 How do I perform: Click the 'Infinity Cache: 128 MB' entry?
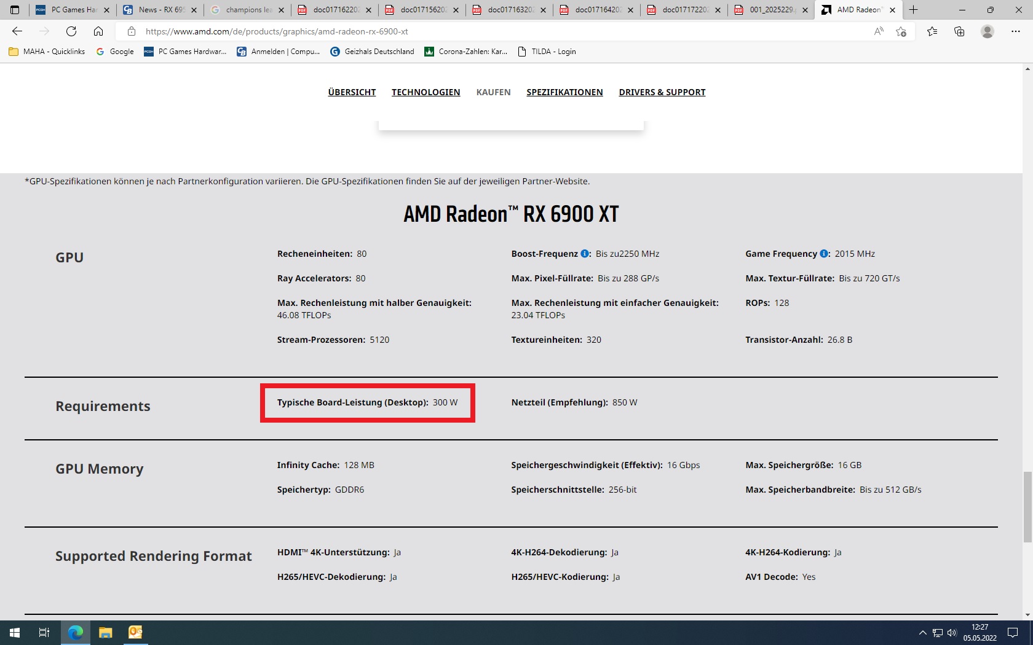click(x=325, y=465)
